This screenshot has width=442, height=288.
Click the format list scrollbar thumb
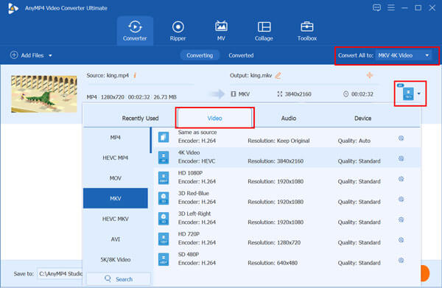point(151,140)
